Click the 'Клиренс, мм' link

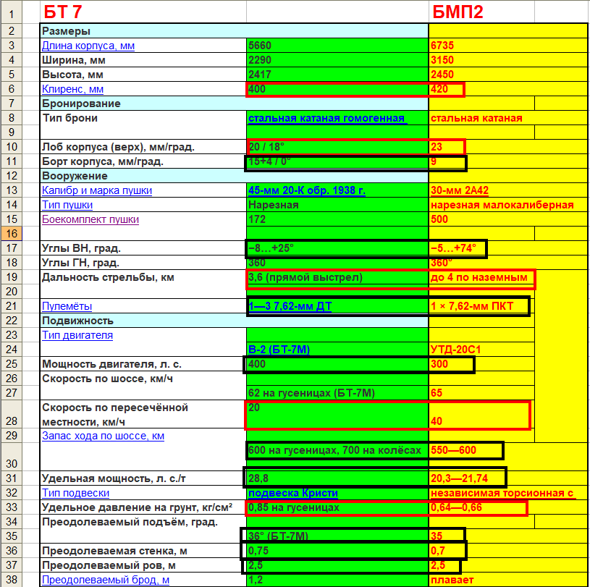72,89
